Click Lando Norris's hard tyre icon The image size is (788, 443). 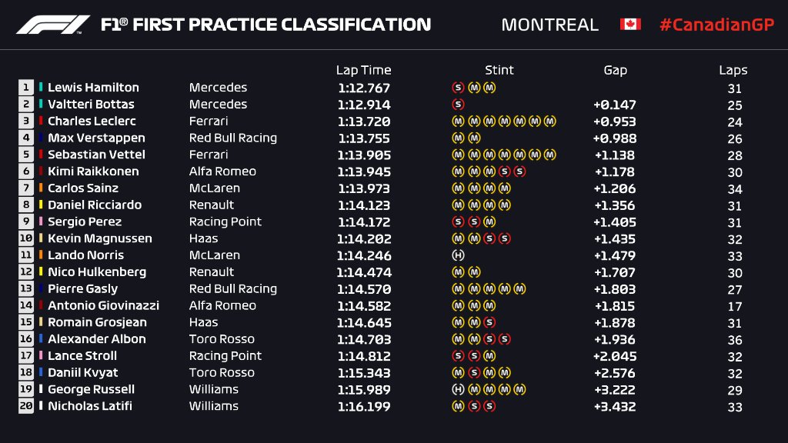[x=459, y=255]
